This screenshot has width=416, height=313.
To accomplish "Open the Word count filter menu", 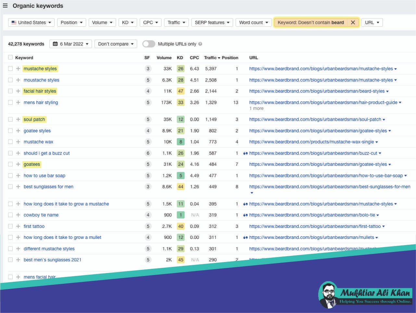I will [x=253, y=22].
